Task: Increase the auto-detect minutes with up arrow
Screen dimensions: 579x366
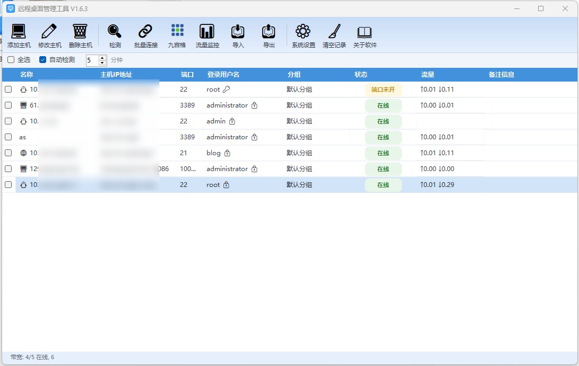Action: click(102, 58)
